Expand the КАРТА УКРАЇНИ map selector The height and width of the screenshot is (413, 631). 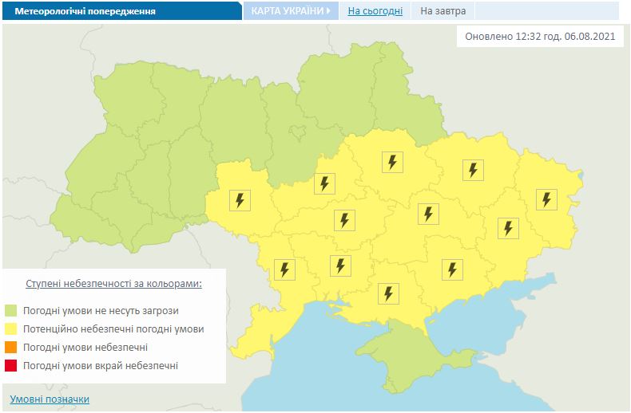click(x=291, y=11)
